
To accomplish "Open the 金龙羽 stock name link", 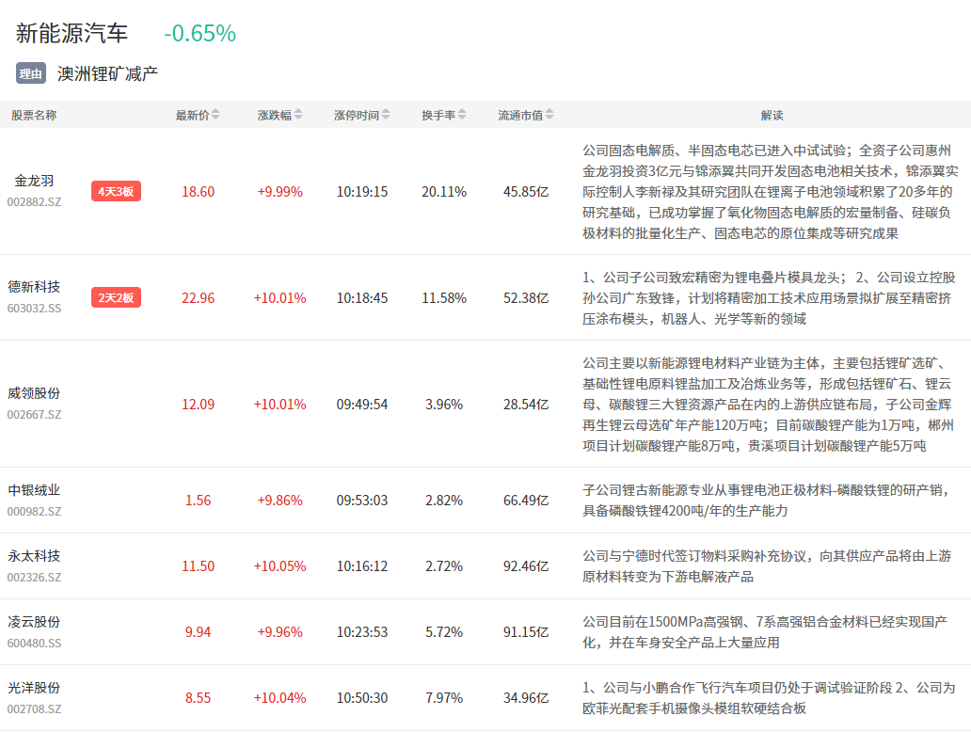I will coord(34,181).
